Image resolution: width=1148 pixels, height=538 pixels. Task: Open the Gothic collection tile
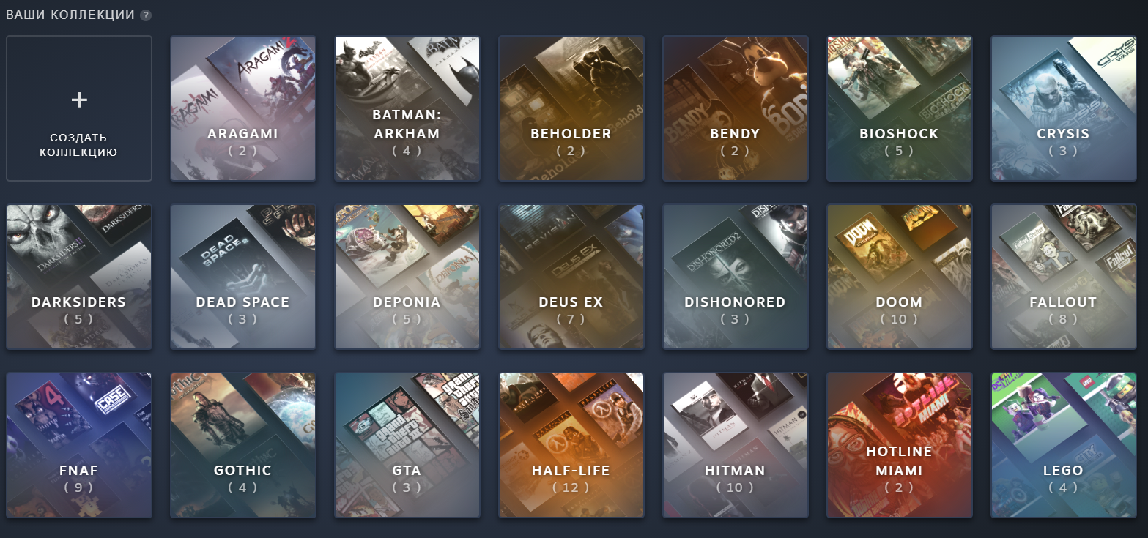pyautogui.click(x=243, y=445)
